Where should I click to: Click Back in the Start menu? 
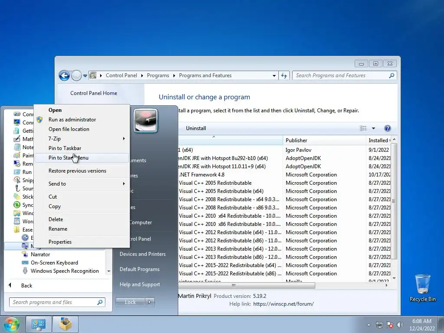pos(26,285)
